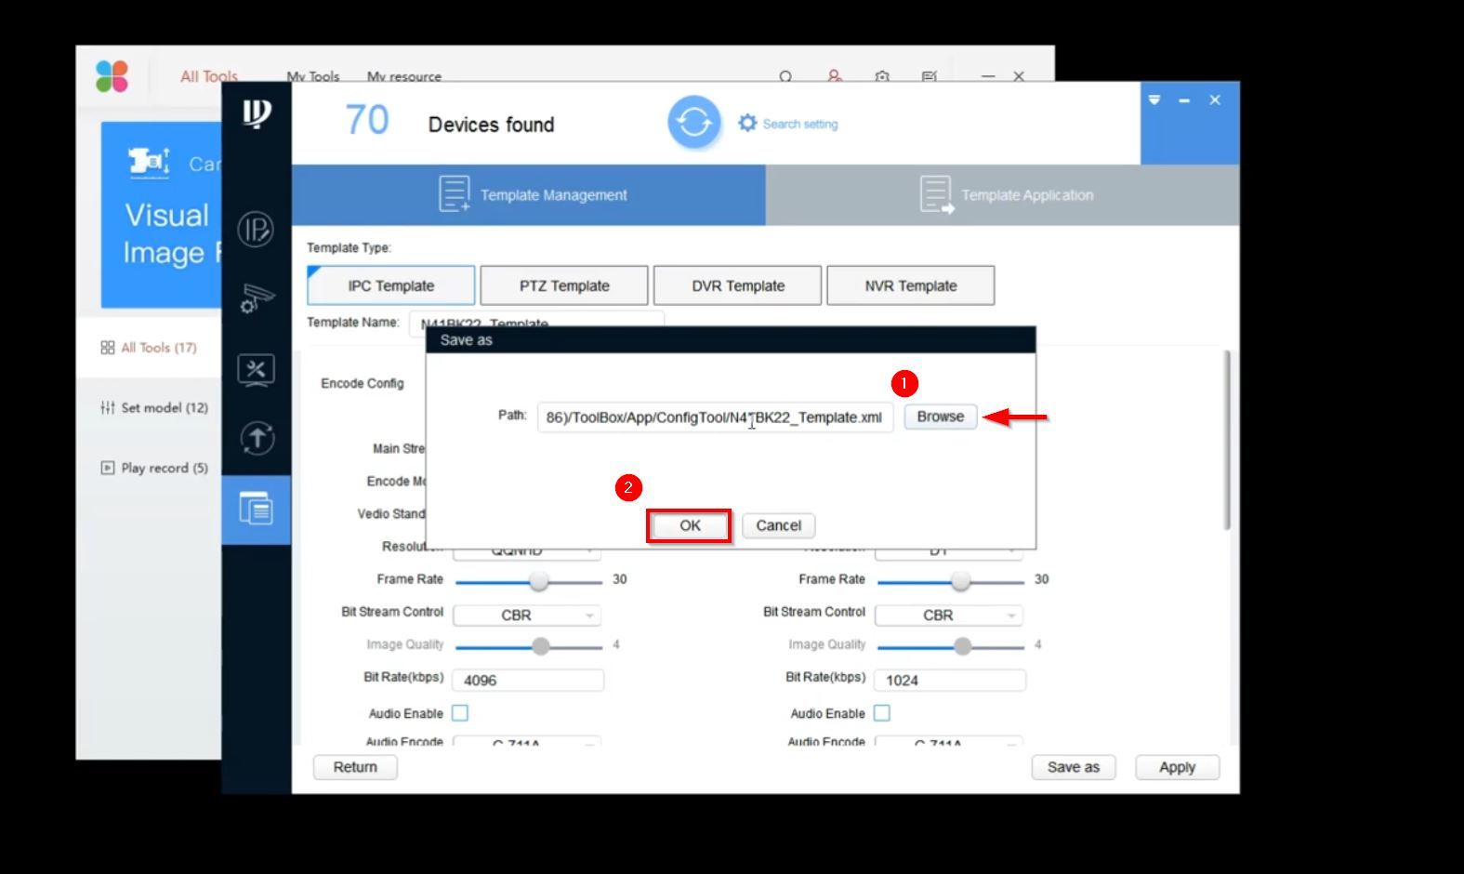This screenshot has width=1464, height=874.
Task: Click the Visual Image tile in ToolBox
Action: (x=161, y=215)
